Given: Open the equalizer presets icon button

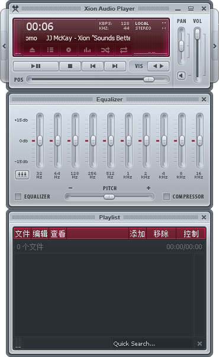Looking at the screenshot, I should point(22,174).
